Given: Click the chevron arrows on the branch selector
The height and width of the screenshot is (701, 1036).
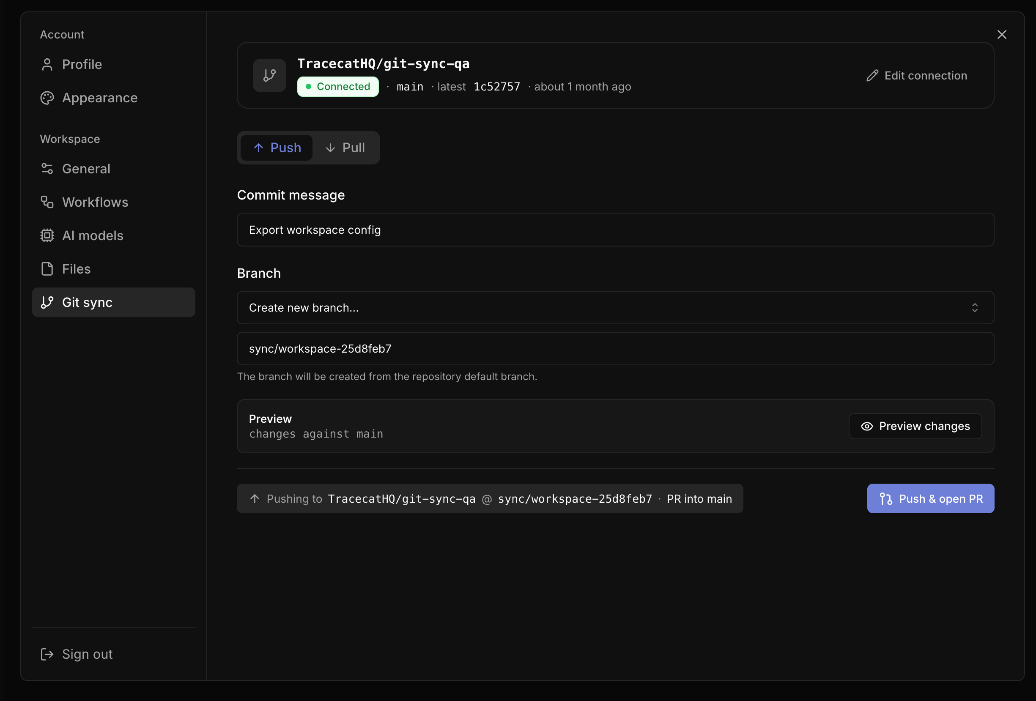Looking at the screenshot, I should [x=975, y=308].
